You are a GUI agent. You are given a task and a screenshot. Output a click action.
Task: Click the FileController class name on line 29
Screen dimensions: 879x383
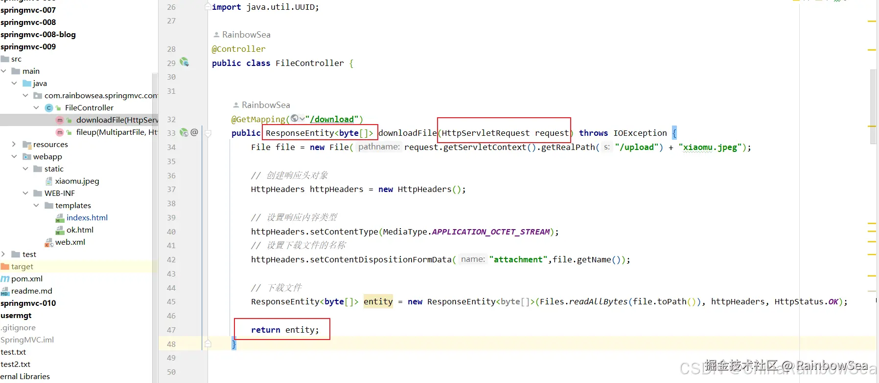coord(310,63)
